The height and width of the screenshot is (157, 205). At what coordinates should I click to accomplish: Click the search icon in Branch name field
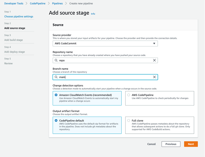[x=56, y=77]
